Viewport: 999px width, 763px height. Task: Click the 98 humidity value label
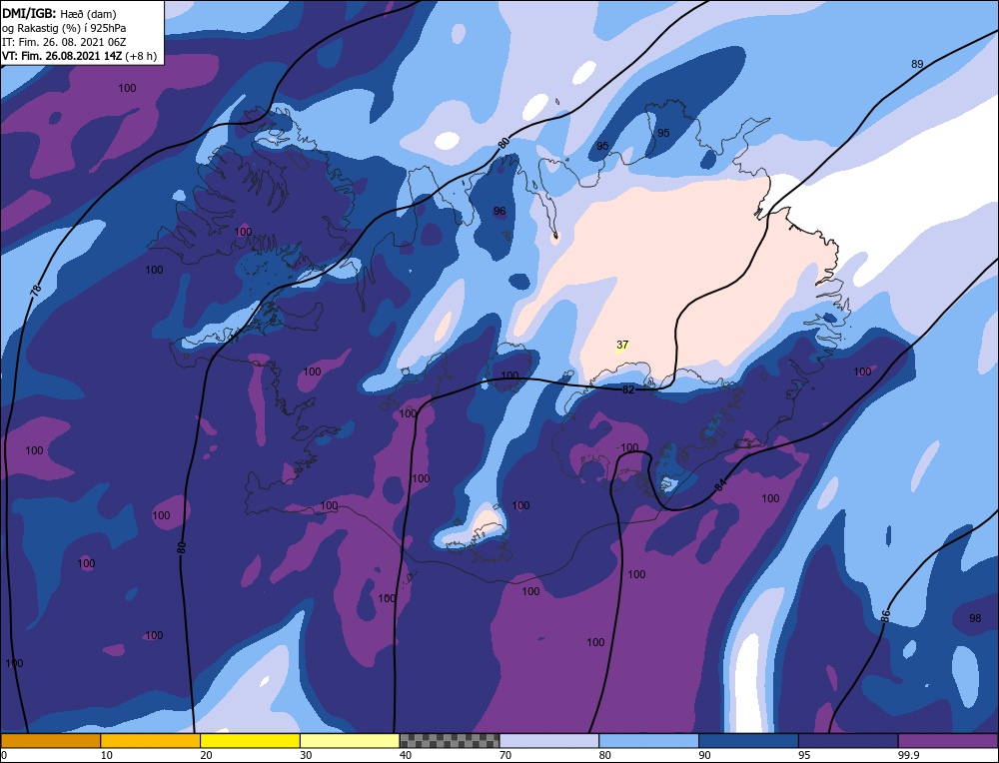(x=975, y=618)
